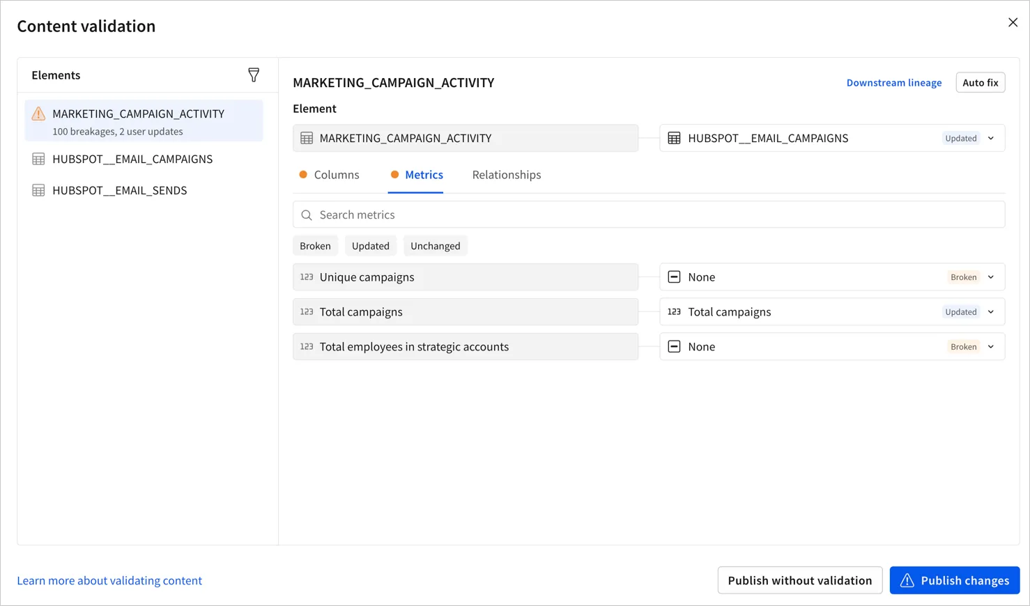
Task: Click the Unique campaigns source metric row
Action: [x=466, y=277]
